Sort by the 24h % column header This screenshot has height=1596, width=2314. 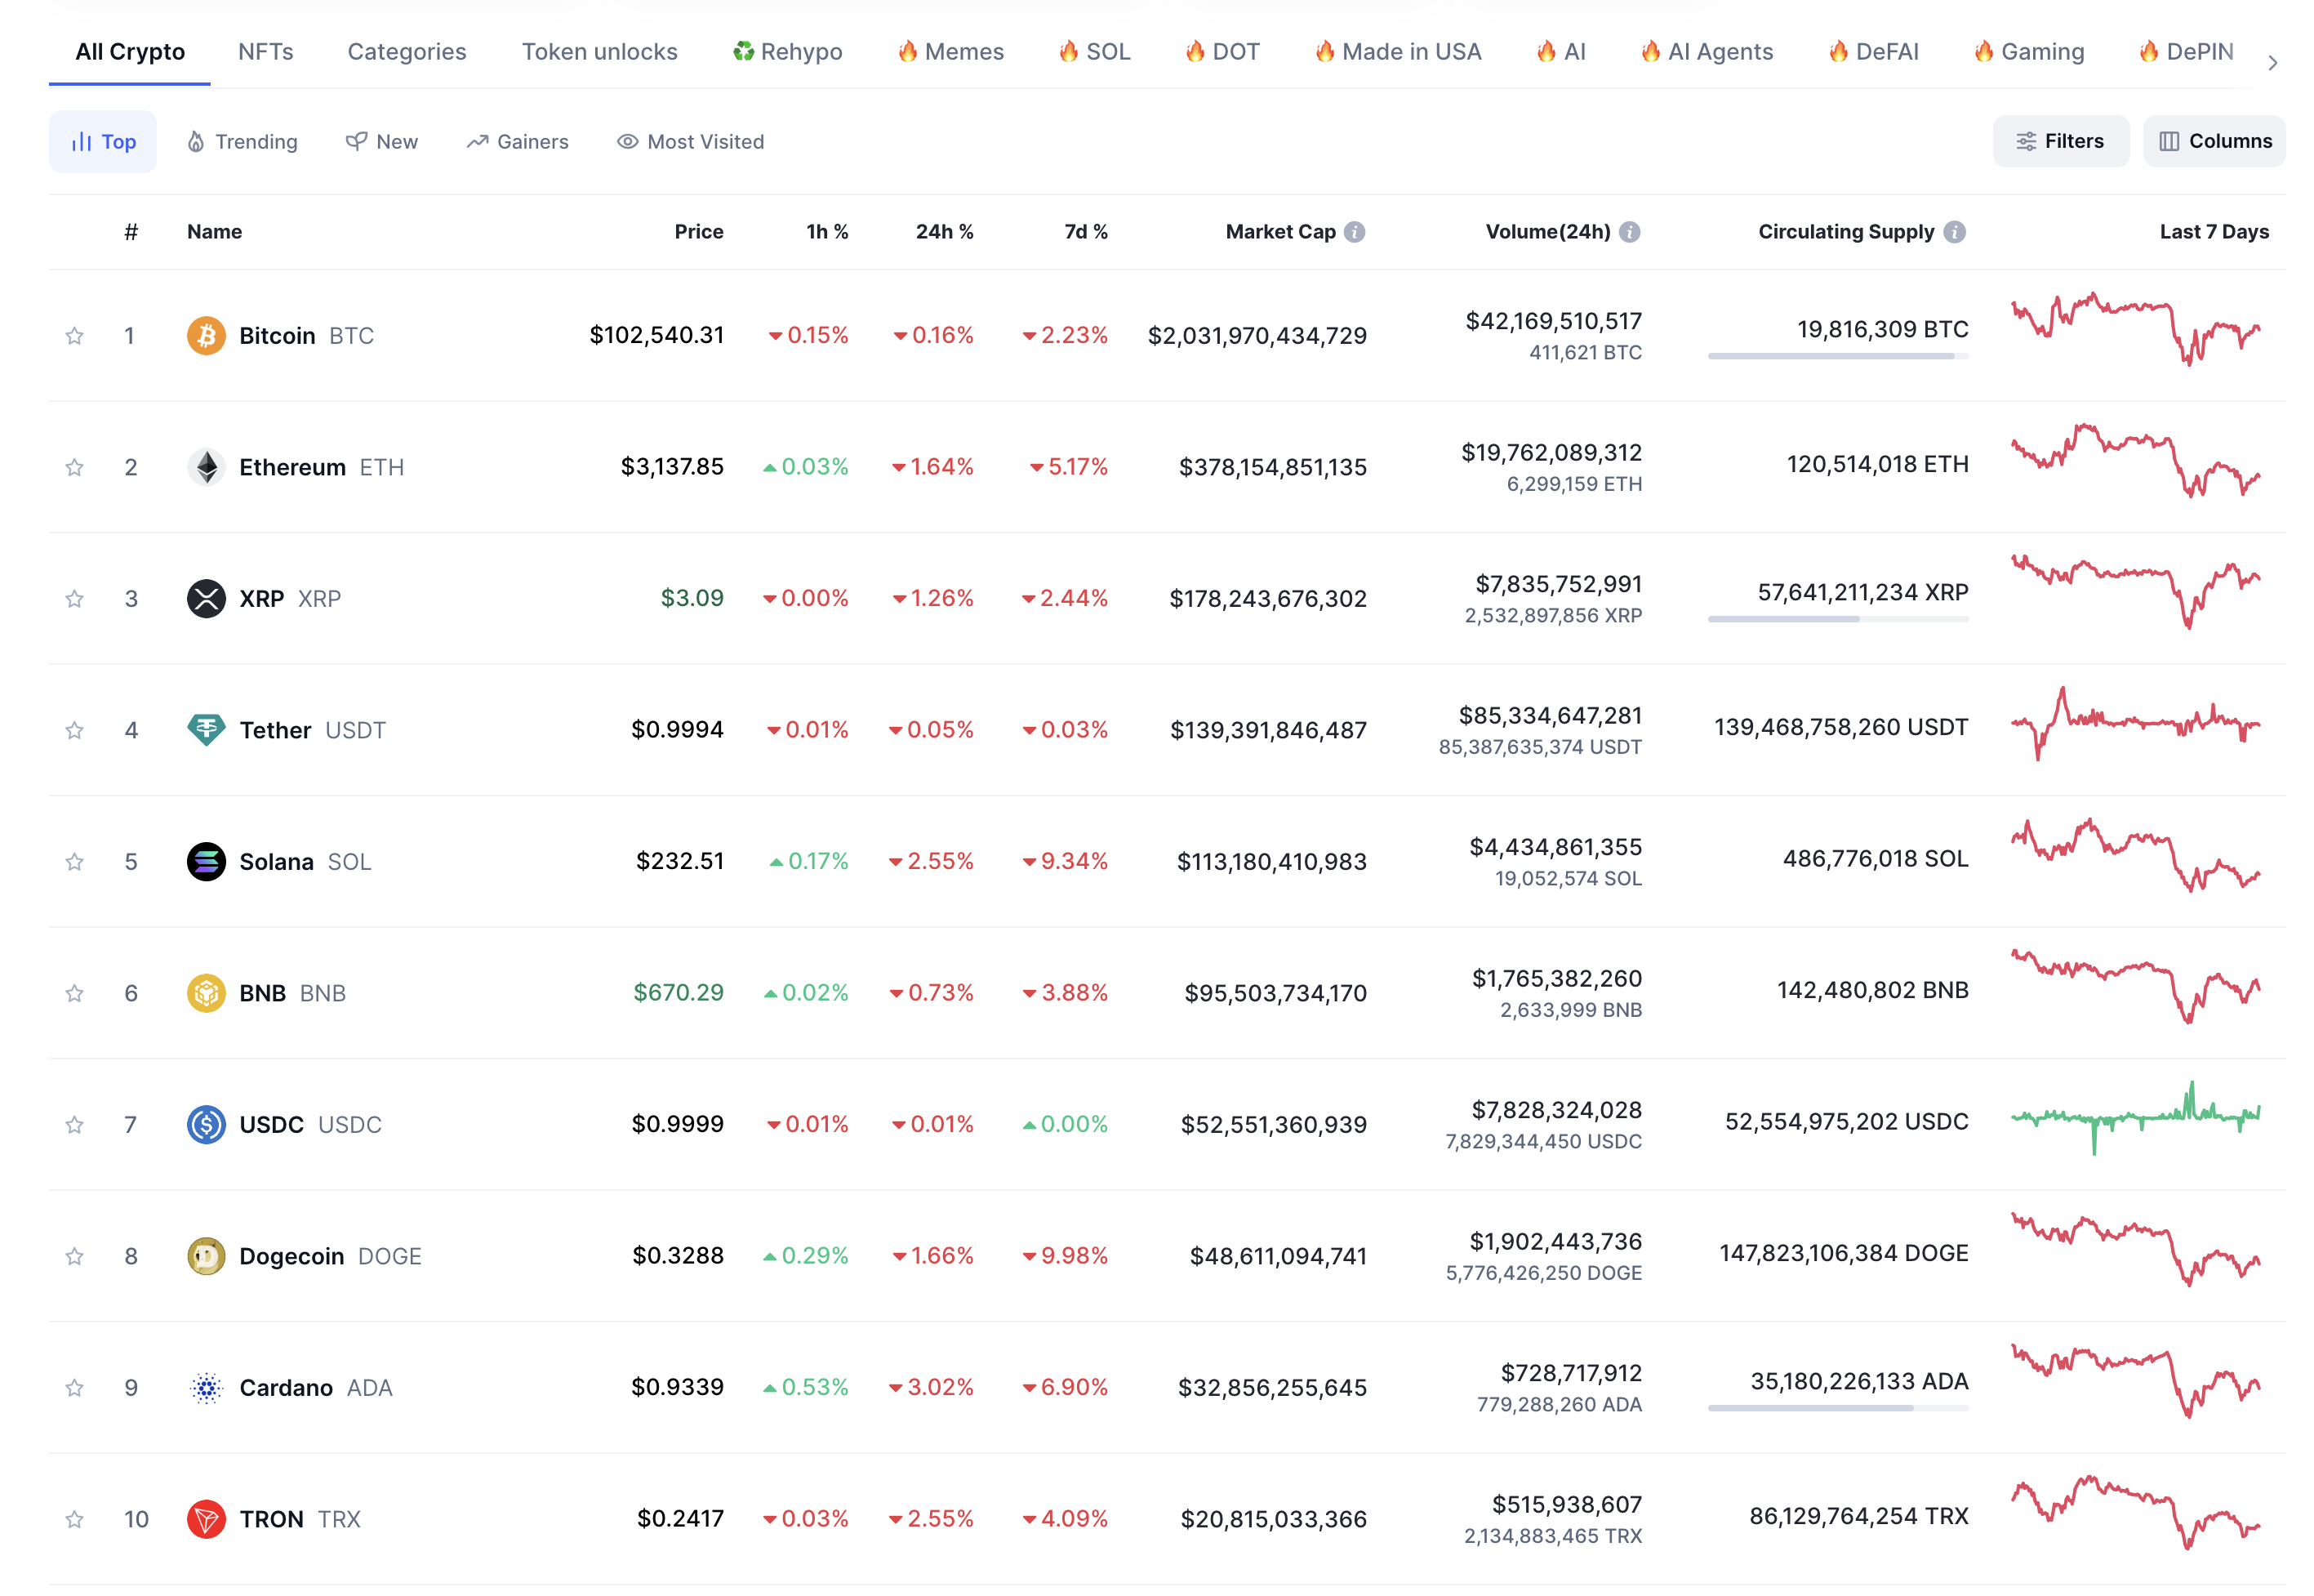point(944,232)
